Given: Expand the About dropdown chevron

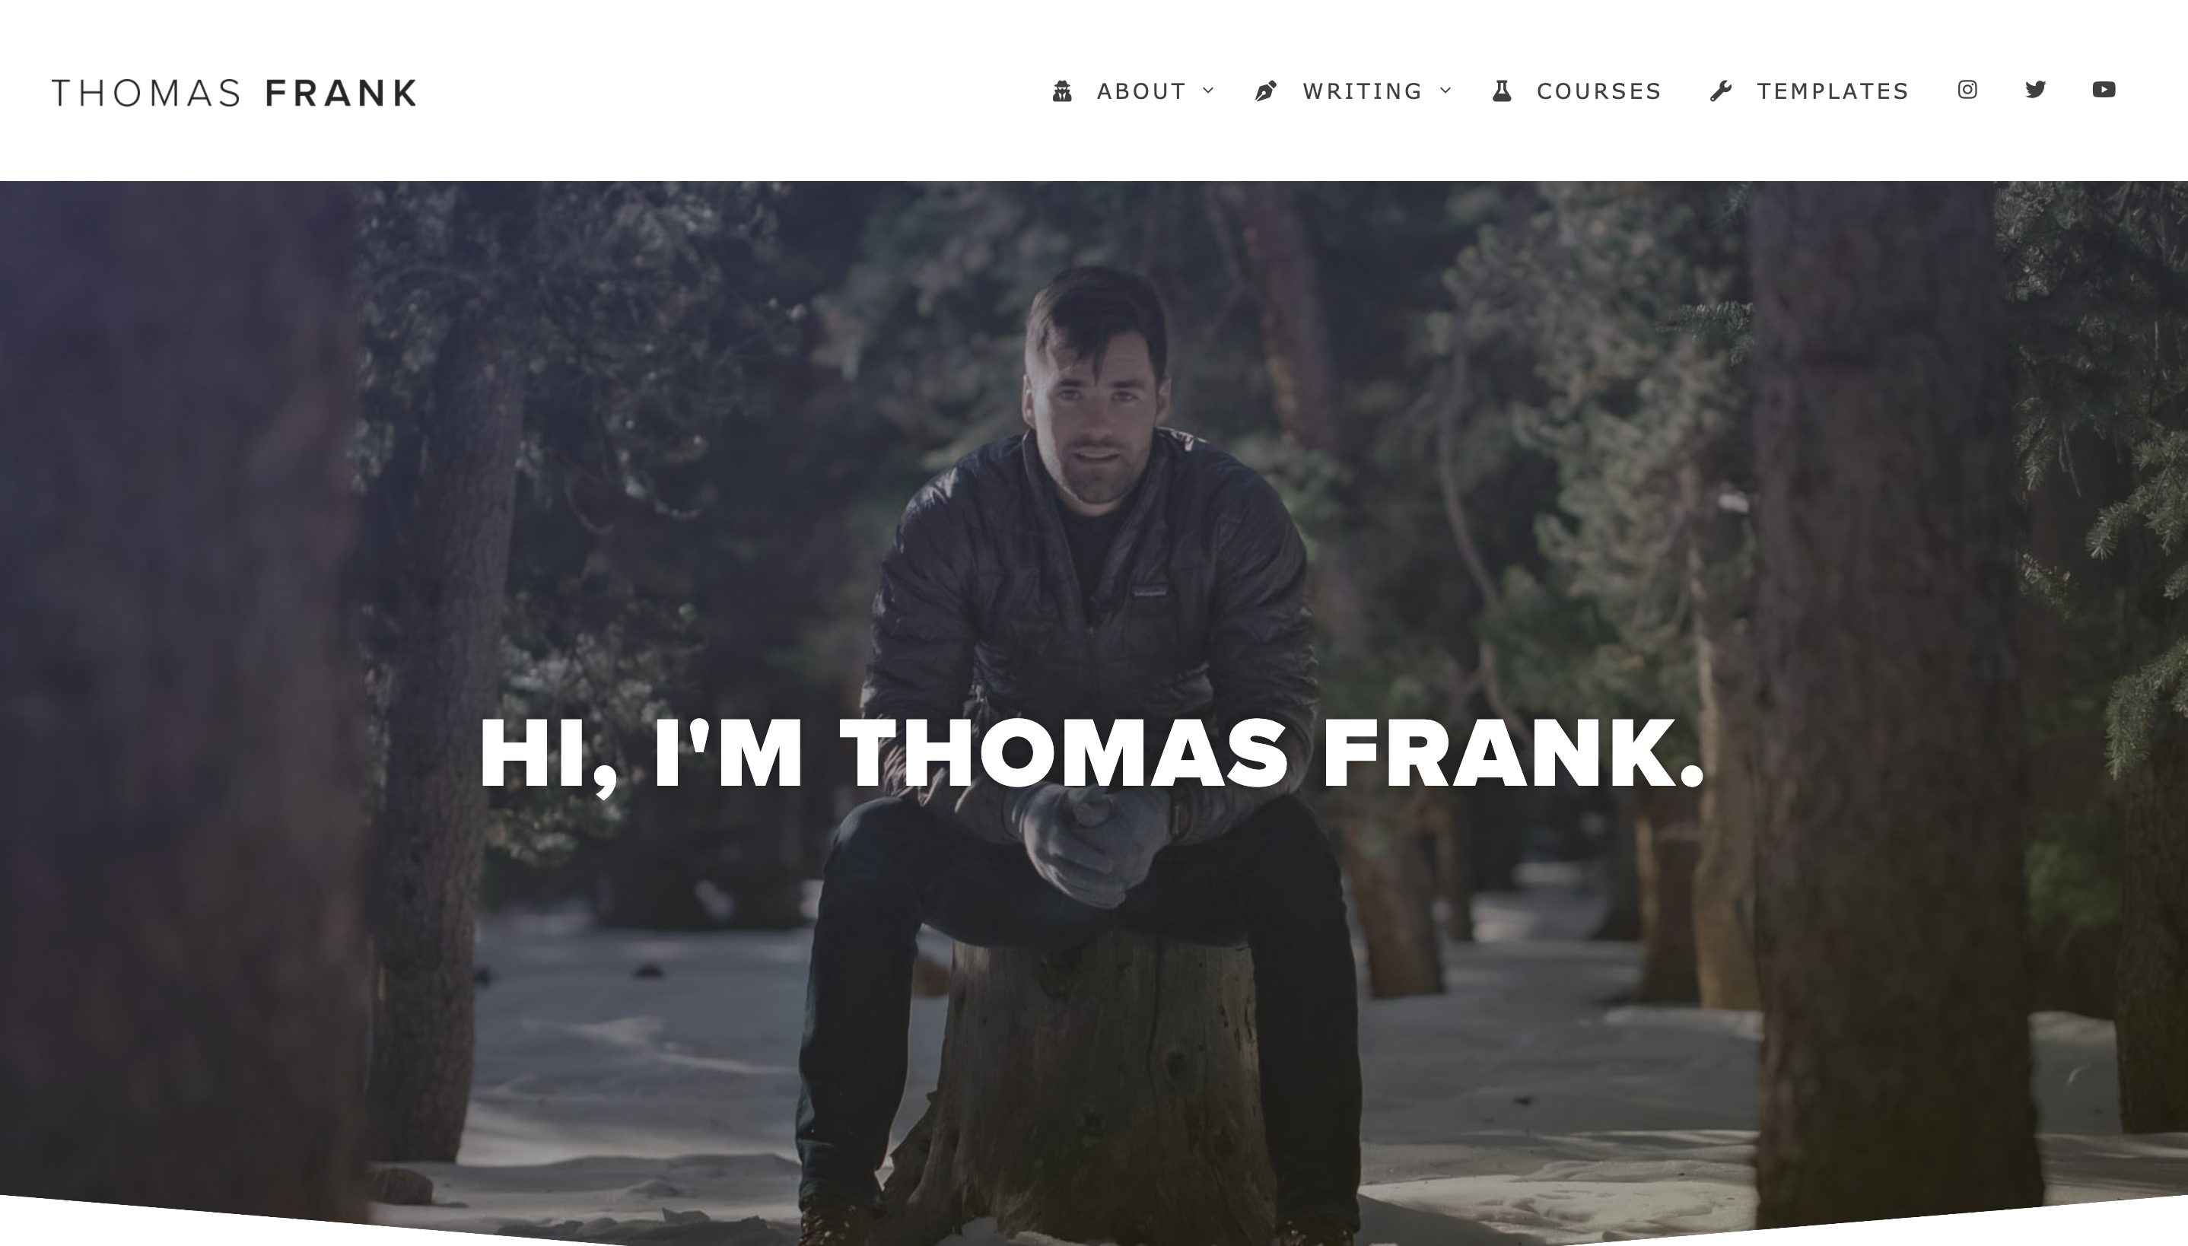Looking at the screenshot, I should (x=1208, y=91).
